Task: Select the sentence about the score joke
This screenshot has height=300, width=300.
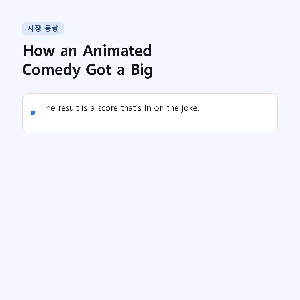Action: coord(121,108)
